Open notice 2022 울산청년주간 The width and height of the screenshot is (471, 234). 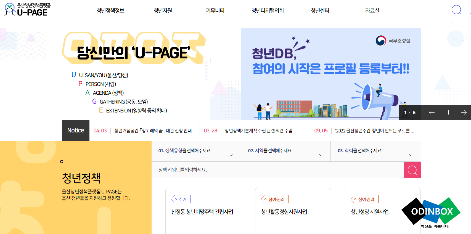375,131
